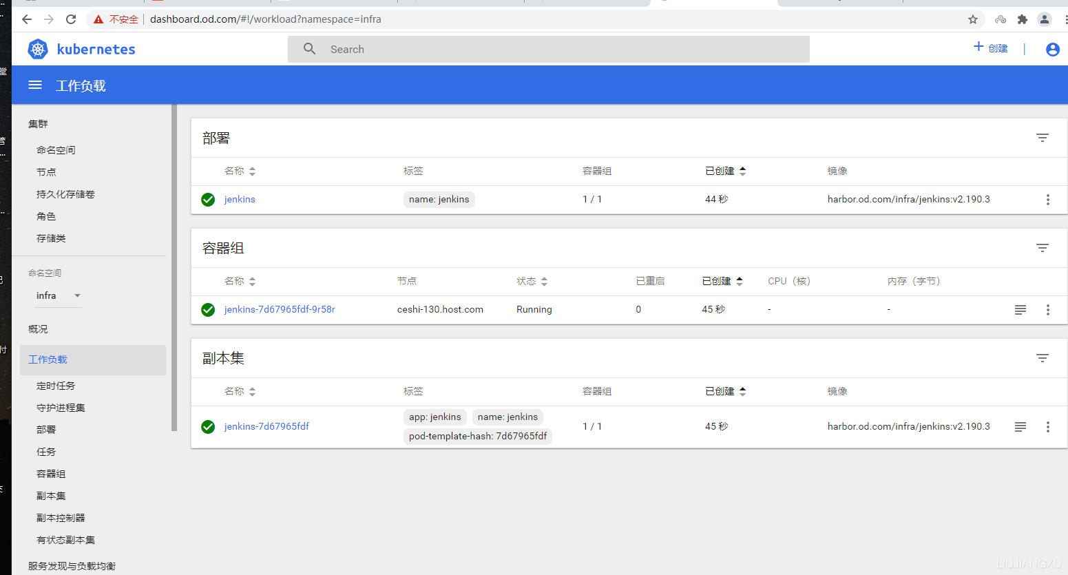Open 概况 in the sidebar

pyautogui.click(x=38, y=329)
